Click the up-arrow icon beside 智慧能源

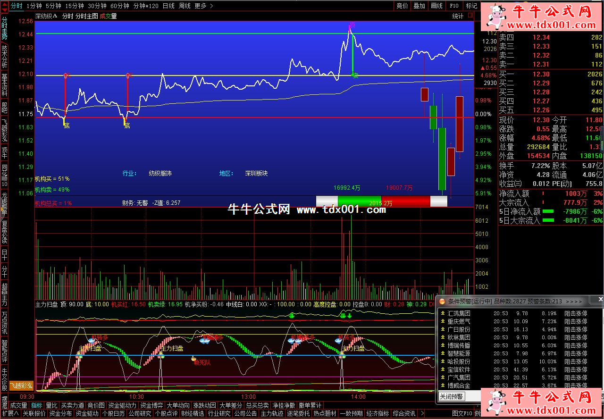pos(442,353)
